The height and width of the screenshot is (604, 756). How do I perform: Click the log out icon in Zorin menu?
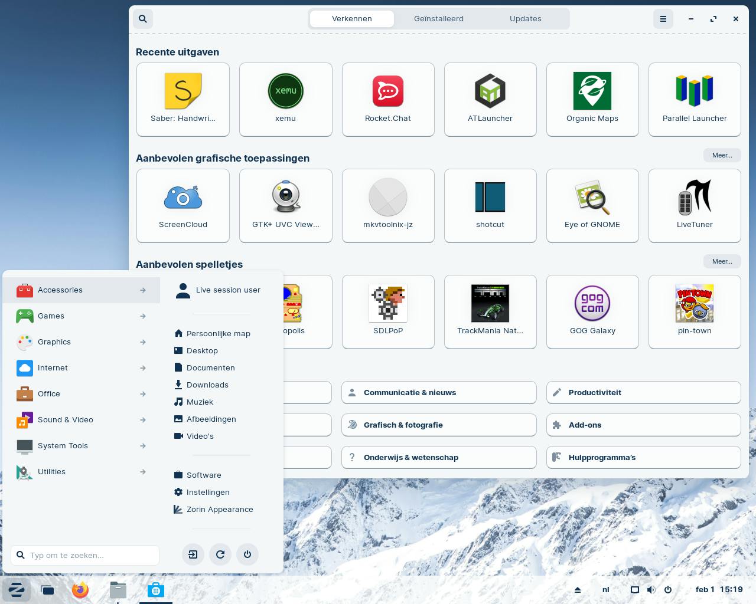click(193, 554)
